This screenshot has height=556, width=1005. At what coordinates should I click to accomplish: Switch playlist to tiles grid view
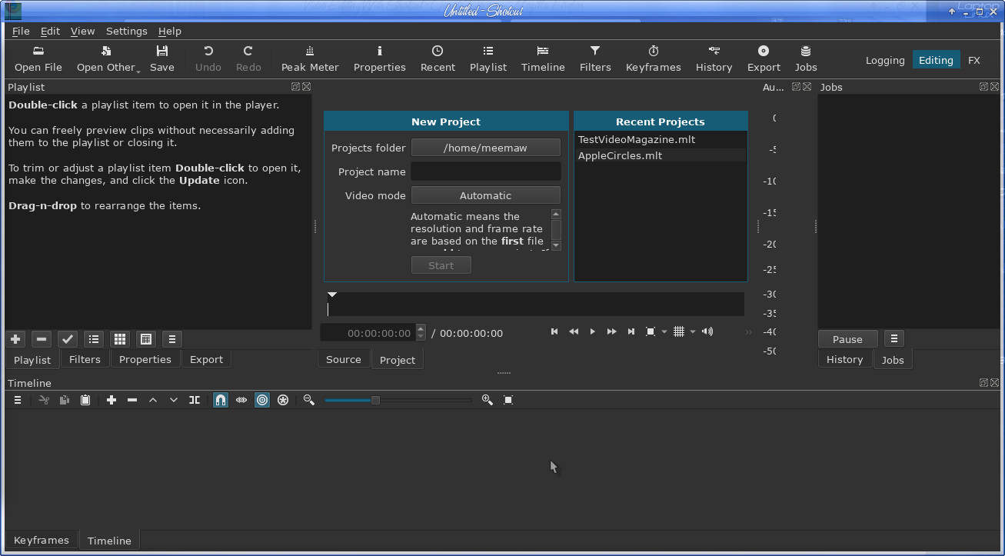(120, 339)
